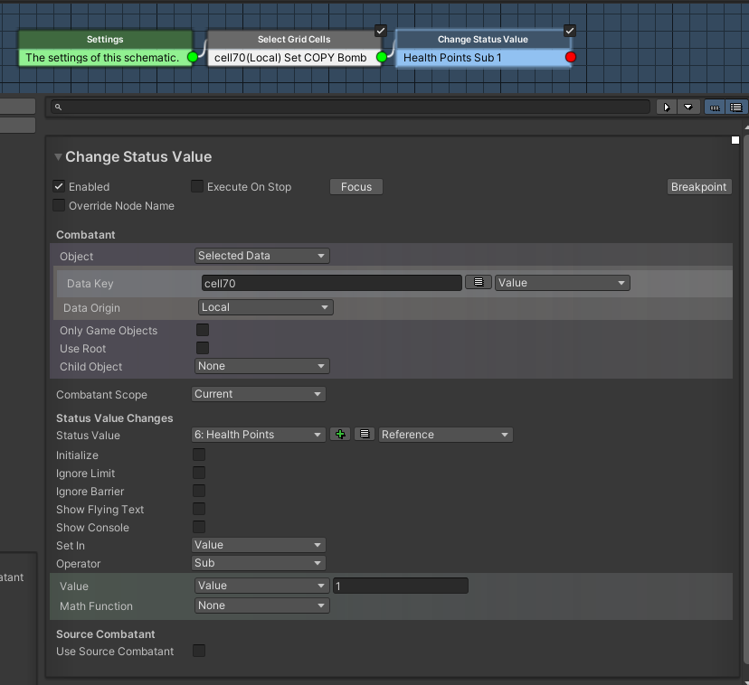Screen dimensions: 749x685
Task: Open the Status Value dropdown Health Points
Action: 259,435
